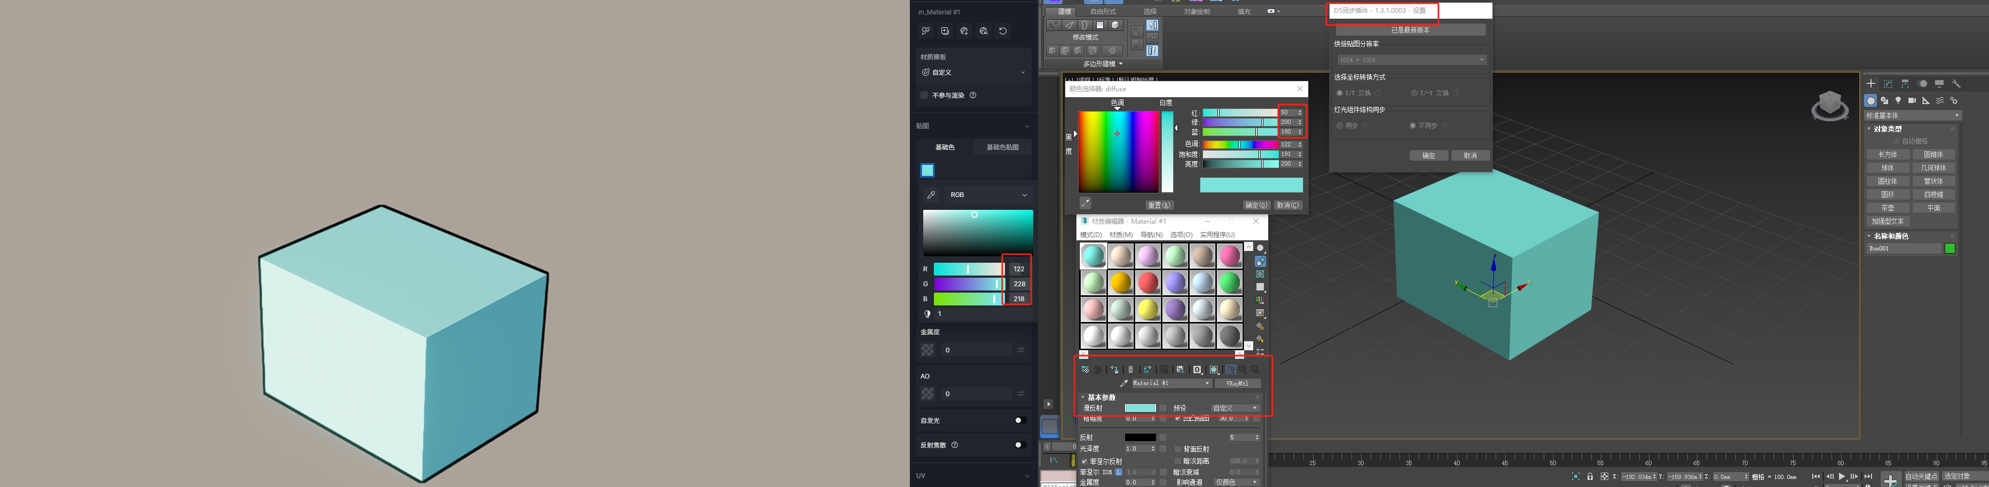Click the 茶壶 object type button
The image size is (1989, 487).
pyautogui.click(x=1887, y=208)
